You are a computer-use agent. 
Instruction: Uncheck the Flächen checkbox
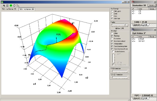(112, 36)
